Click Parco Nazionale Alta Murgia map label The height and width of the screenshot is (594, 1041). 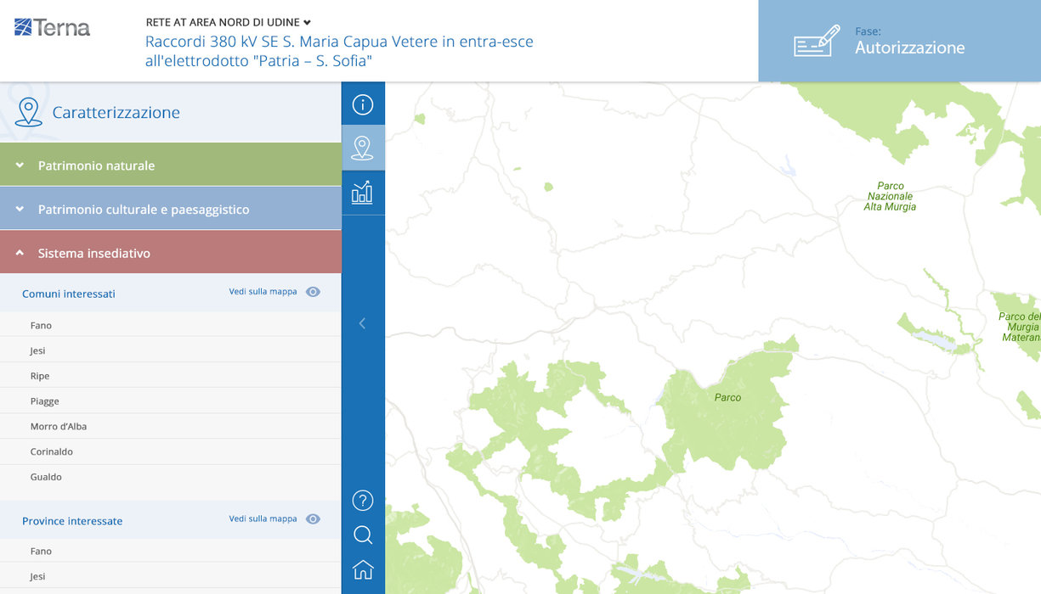tap(890, 197)
